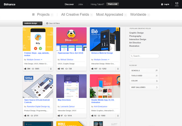Click the Hiring Talent? link
182x126 pixels.
click(97, 4)
